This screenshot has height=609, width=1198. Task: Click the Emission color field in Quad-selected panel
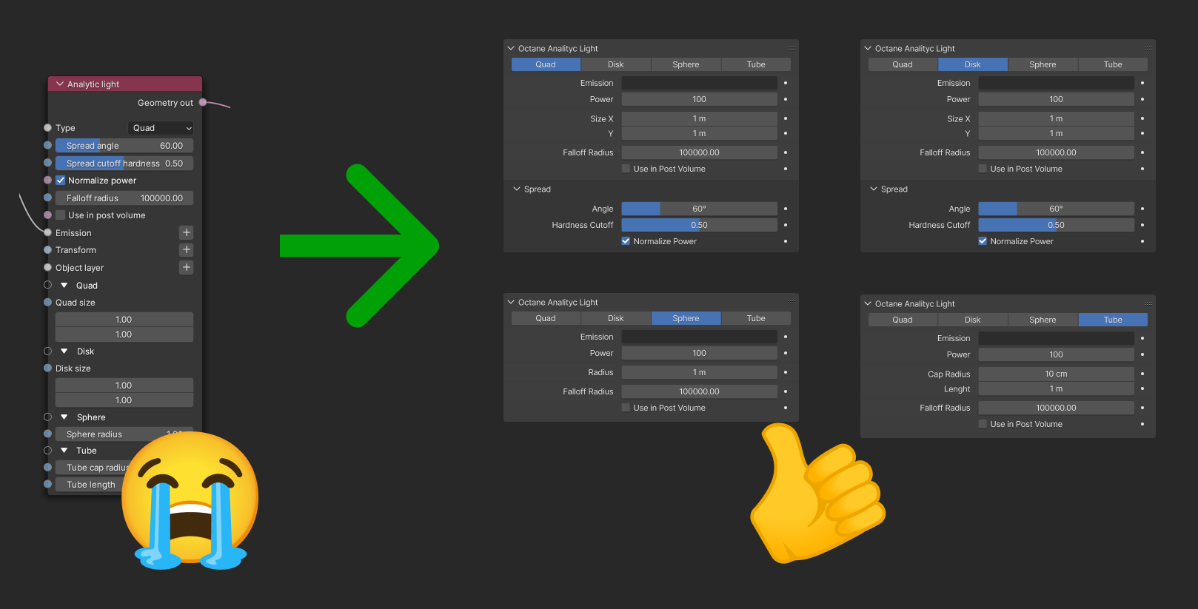click(x=700, y=83)
